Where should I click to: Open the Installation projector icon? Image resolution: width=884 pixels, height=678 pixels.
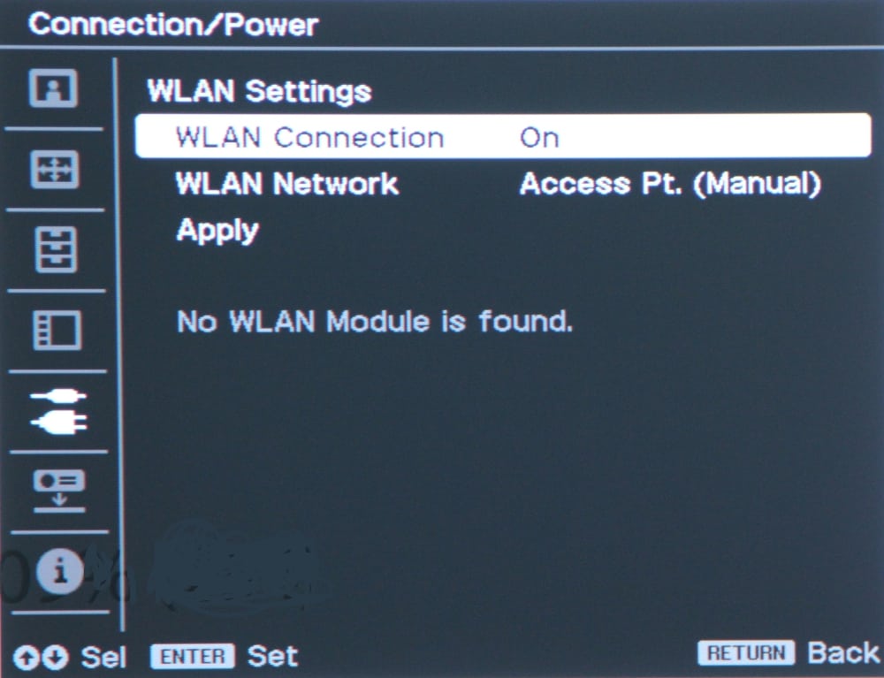59,491
